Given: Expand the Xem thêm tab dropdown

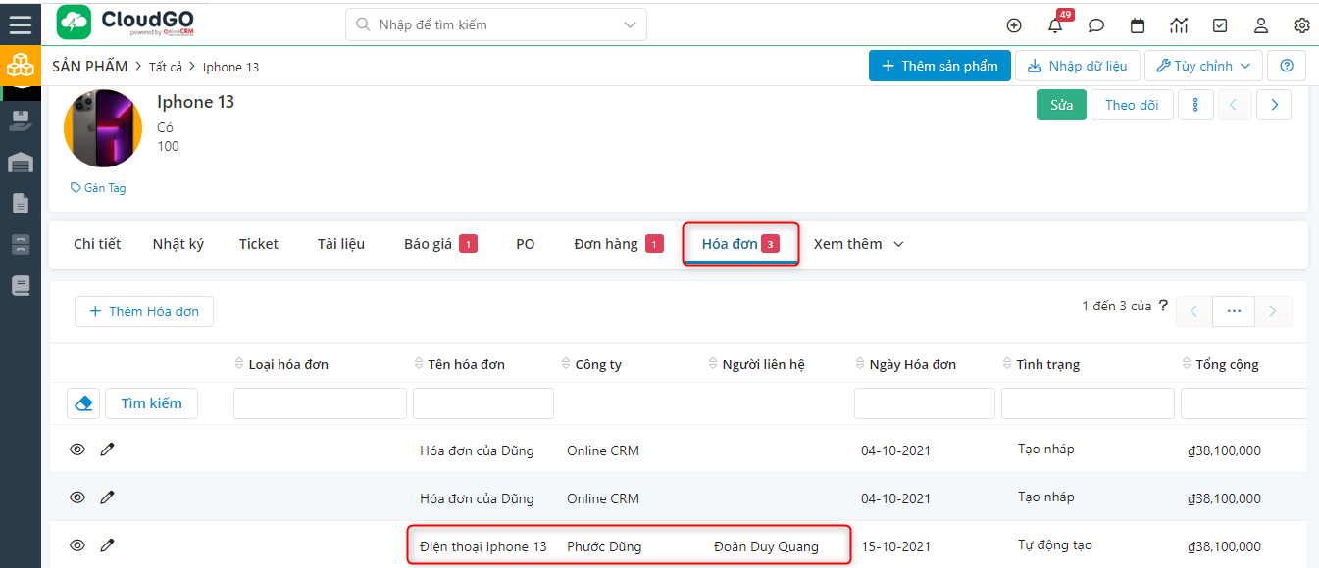Looking at the screenshot, I should click(858, 244).
